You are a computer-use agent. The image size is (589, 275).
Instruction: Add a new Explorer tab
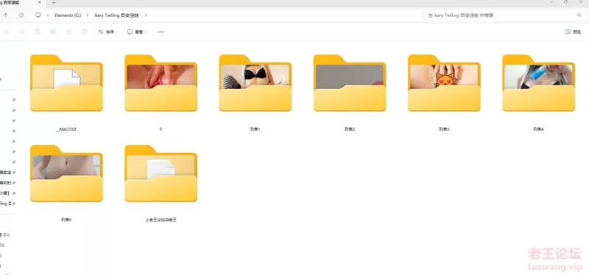click(53, 2)
